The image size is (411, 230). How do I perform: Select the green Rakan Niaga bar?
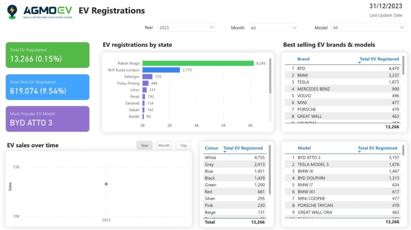(x=198, y=63)
